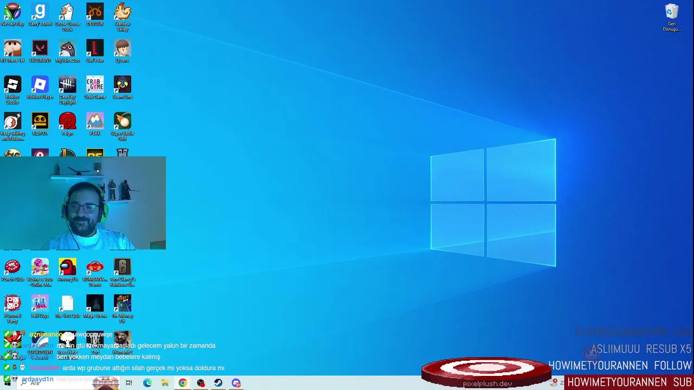
Task: Open the PEAK game shortcut
Action: (x=95, y=123)
